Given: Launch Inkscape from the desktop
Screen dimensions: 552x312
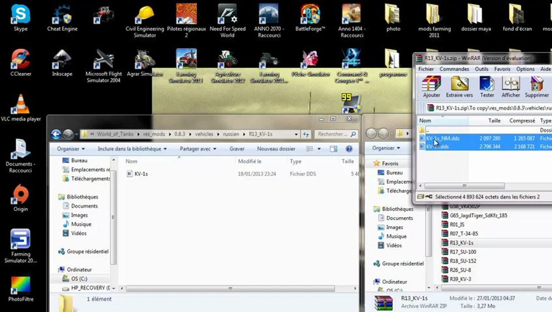Looking at the screenshot, I should click(x=62, y=63).
